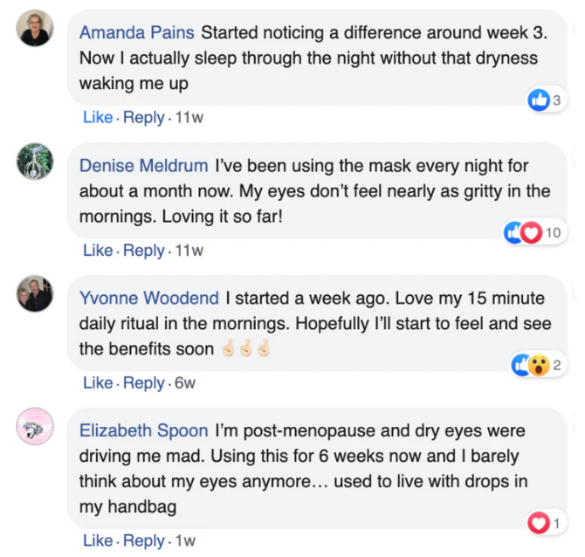
Task: Like Yvonne Woodend's comment
Action: [x=98, y=383]
